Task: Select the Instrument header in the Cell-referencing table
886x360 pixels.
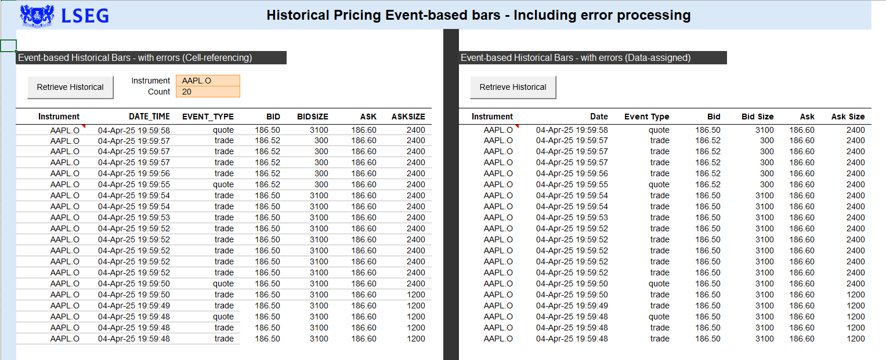Action: 59,117
